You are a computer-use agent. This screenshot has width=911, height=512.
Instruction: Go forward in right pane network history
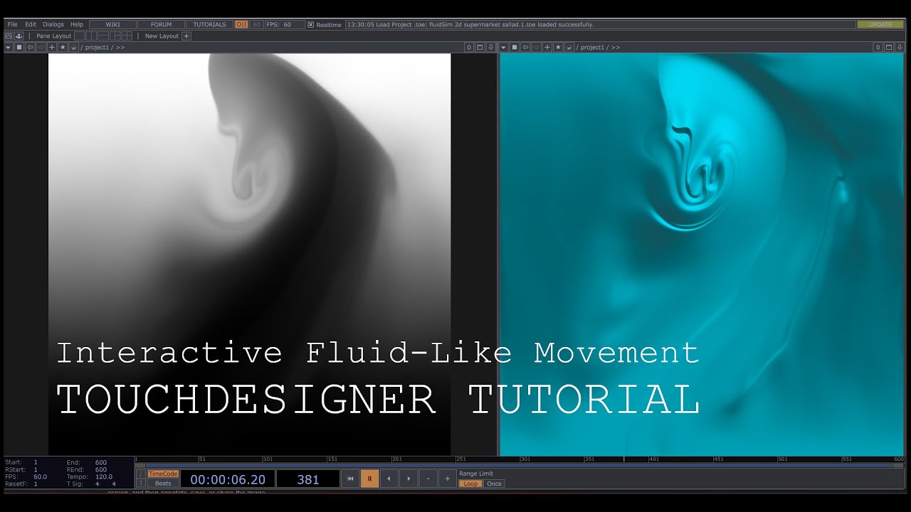(x=536, y=47)
